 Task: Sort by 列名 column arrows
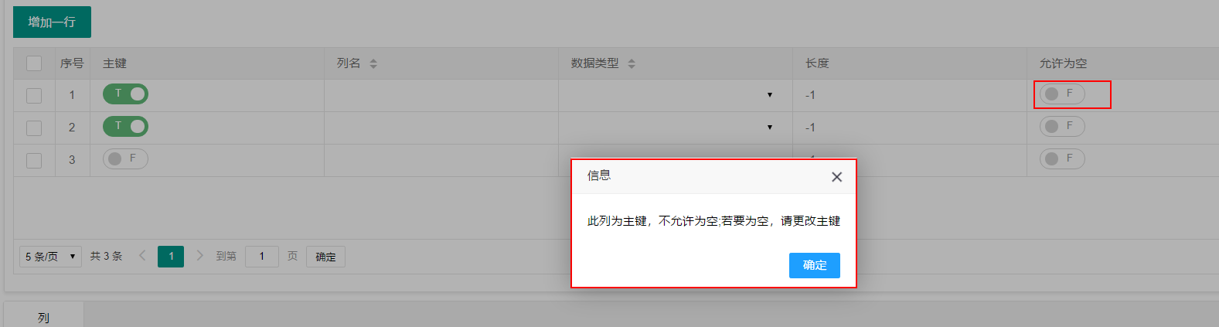click(373, 64)
